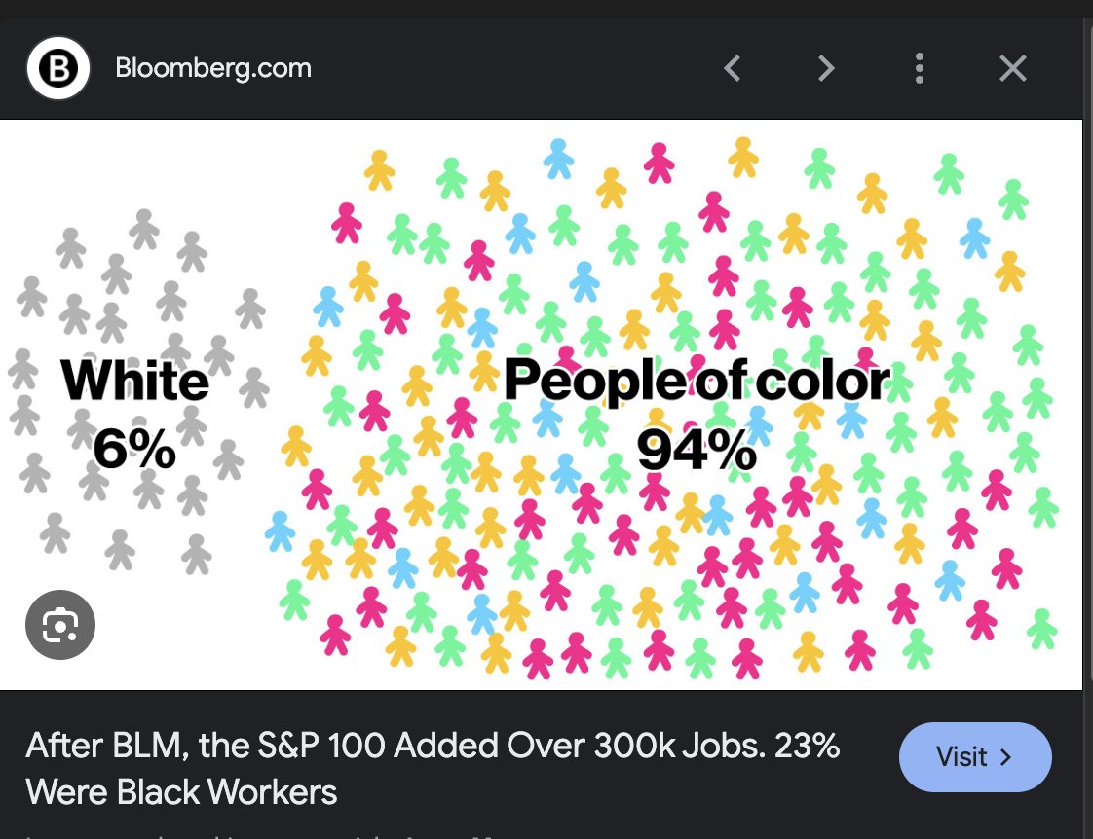Open the three-dot more options menu

[x=919, y=68]
